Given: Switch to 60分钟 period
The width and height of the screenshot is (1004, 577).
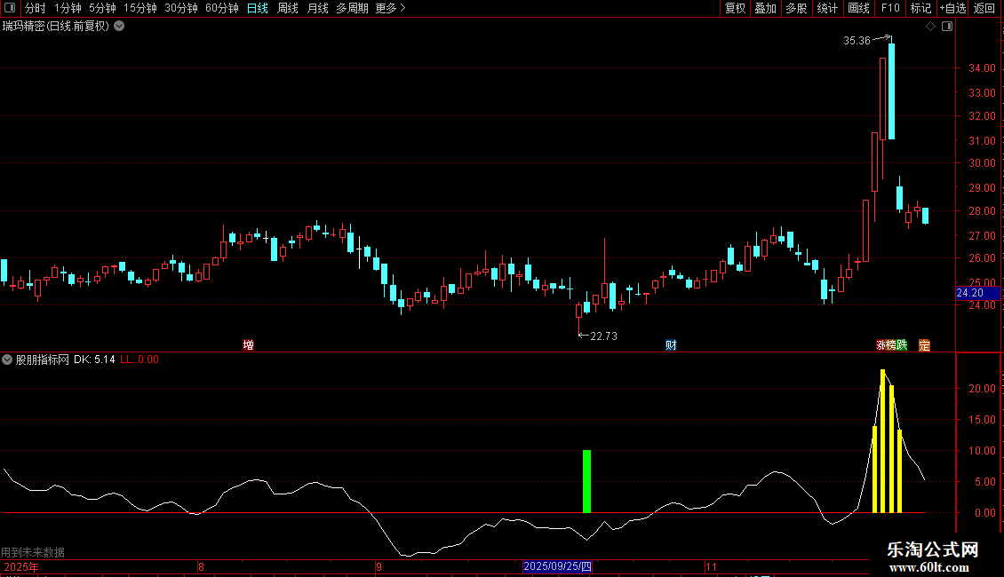Looking at the screenshot, I should 221,8.
